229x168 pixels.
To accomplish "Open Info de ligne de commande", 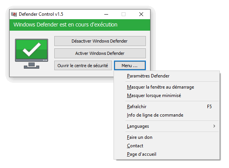I will click(x=167, y=115).
